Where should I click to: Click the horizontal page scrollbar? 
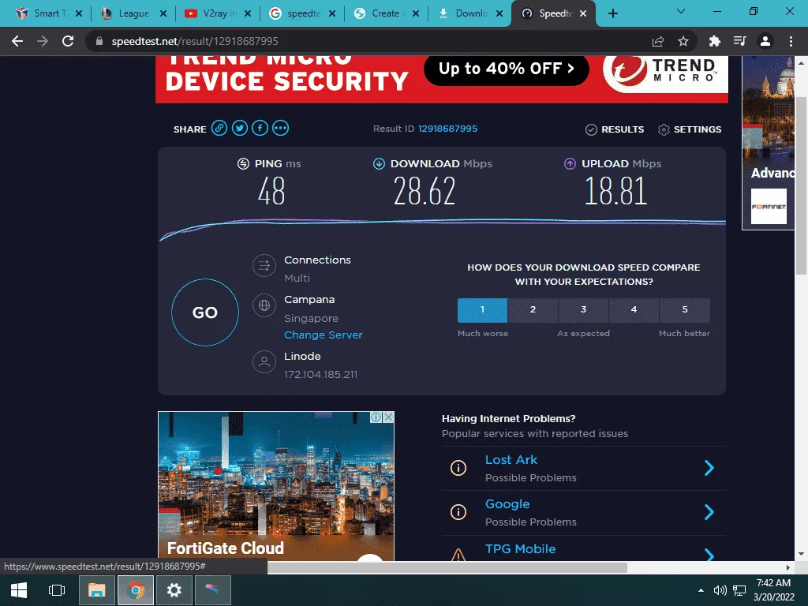(447, 567)
